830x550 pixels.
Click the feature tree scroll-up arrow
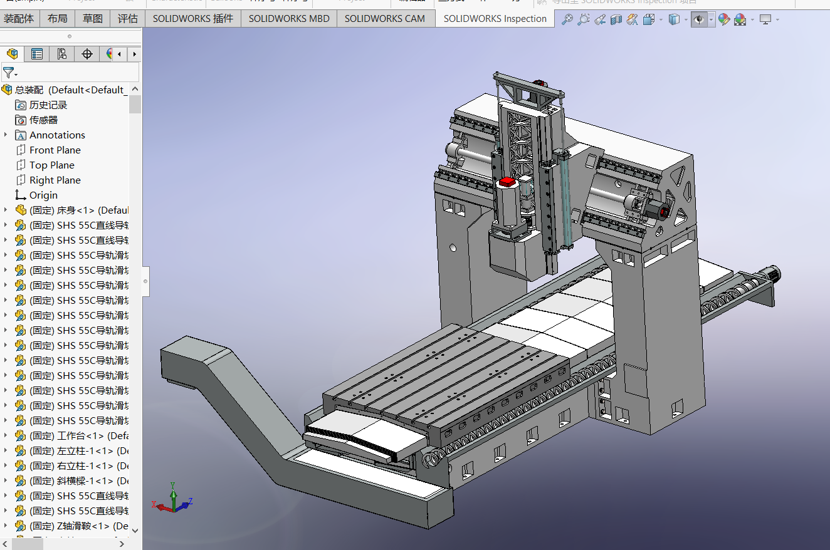[135, 90]
